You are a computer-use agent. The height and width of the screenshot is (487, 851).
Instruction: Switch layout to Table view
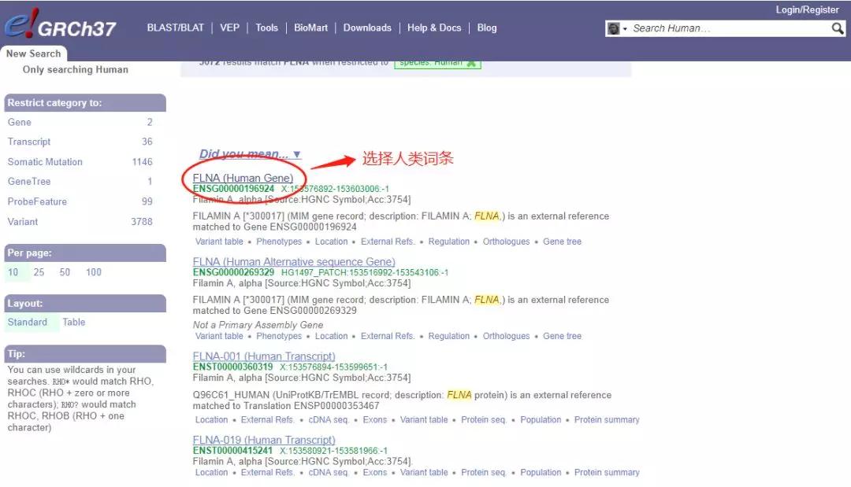(x=74, y=322)
